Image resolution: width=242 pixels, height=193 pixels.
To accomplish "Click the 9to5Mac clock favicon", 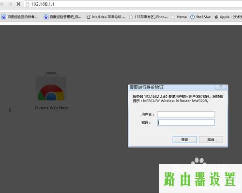I will click(x=192, y=17).
